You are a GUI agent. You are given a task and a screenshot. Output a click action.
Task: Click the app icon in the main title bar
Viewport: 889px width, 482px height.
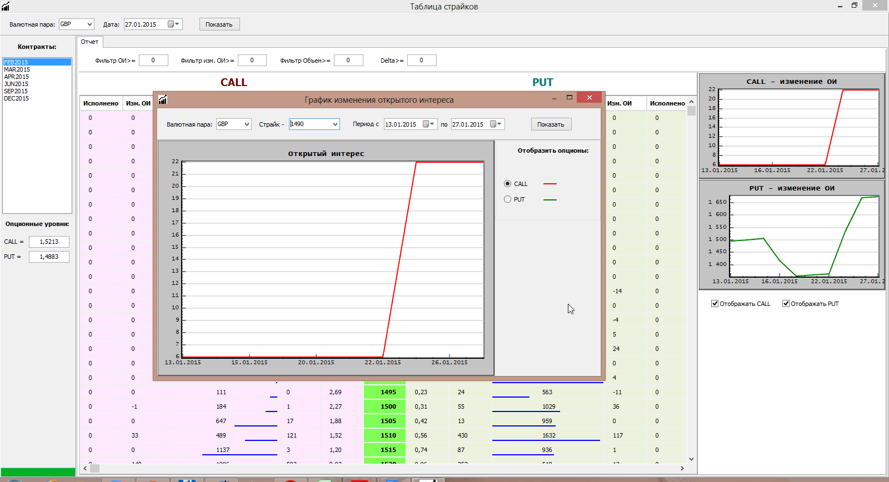[x=6, y=6]
